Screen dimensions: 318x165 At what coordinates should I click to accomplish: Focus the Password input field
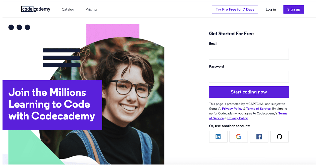[x=249, y=76]
